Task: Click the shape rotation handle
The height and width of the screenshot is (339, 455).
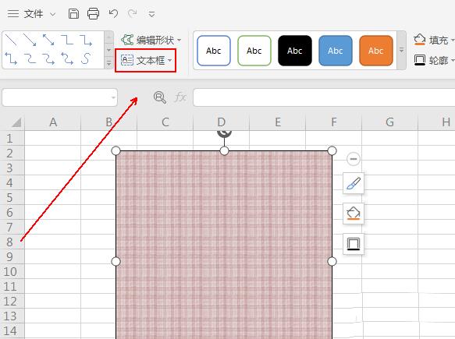Action: (x=224, y=133)
